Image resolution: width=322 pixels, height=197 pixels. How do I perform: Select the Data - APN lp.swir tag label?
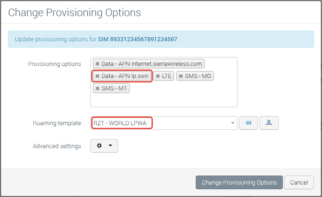[x=125, y=76]
